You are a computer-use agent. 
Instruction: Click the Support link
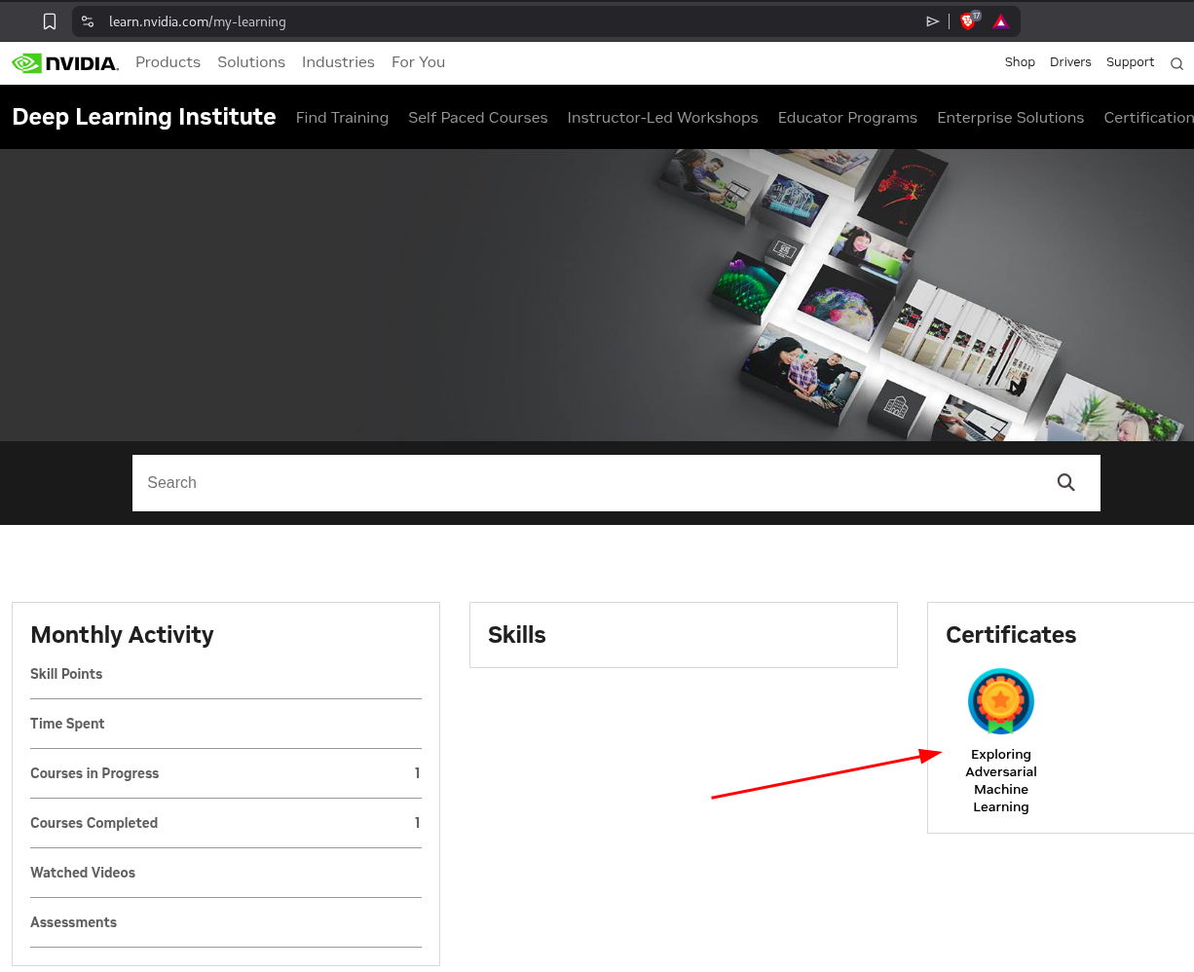1130,62
